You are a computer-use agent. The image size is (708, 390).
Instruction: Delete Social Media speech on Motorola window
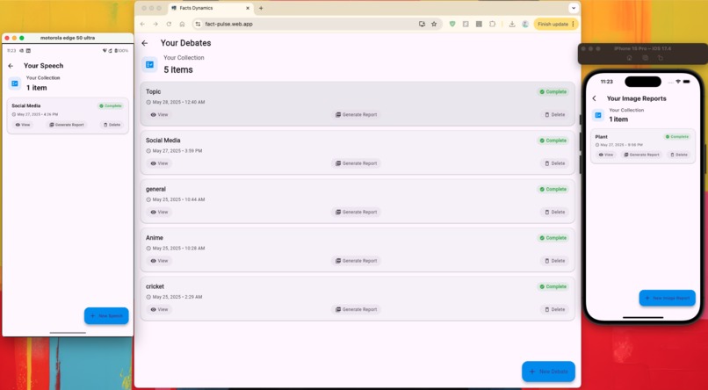[112, 125]
